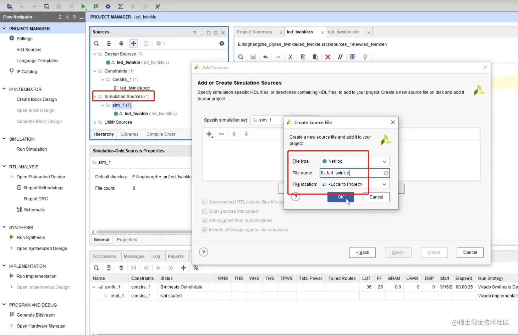Click Generate Bitstream in the Flow Navigator
518x335 pixels.
(x=36, y=315)
